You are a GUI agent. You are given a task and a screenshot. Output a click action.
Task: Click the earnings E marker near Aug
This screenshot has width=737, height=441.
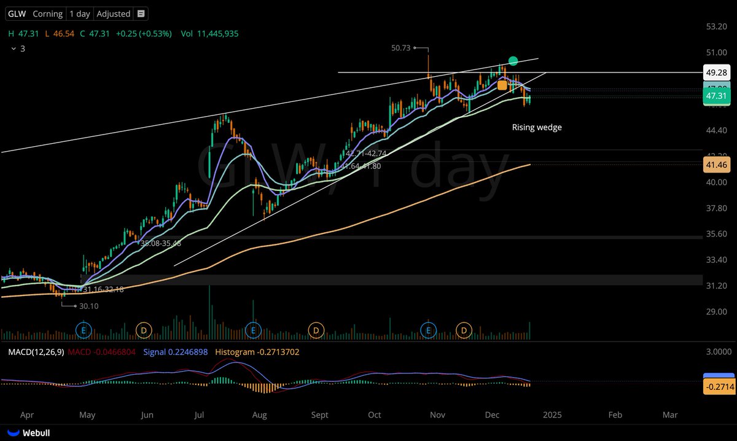pos(252,330)
